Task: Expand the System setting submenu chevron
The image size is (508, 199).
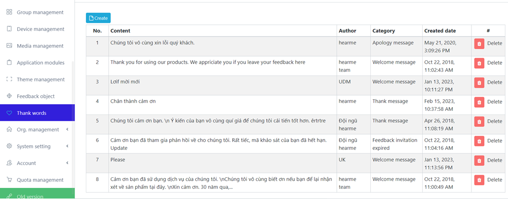Action: 67,146
